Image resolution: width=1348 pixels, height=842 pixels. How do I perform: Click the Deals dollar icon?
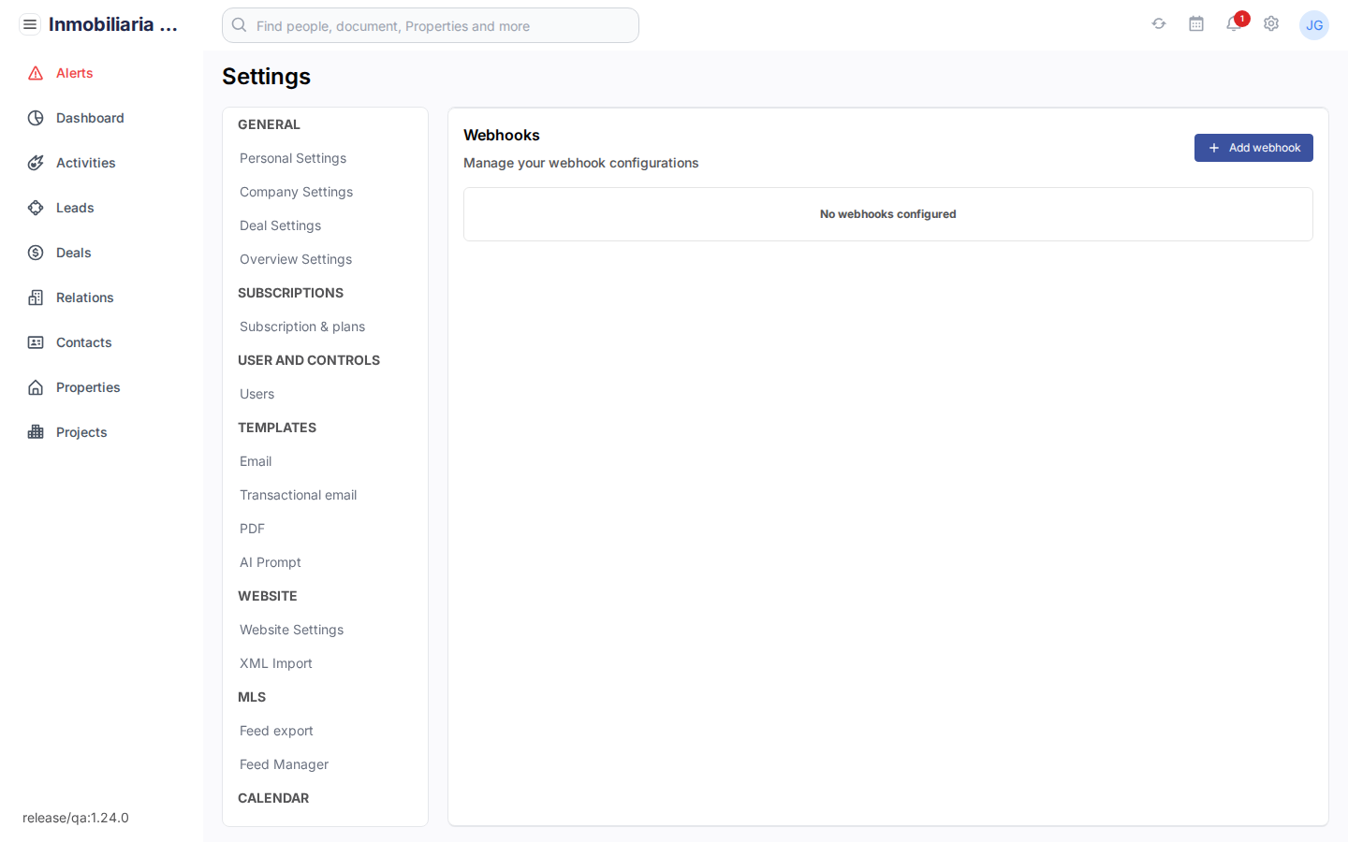coord(35,253)
